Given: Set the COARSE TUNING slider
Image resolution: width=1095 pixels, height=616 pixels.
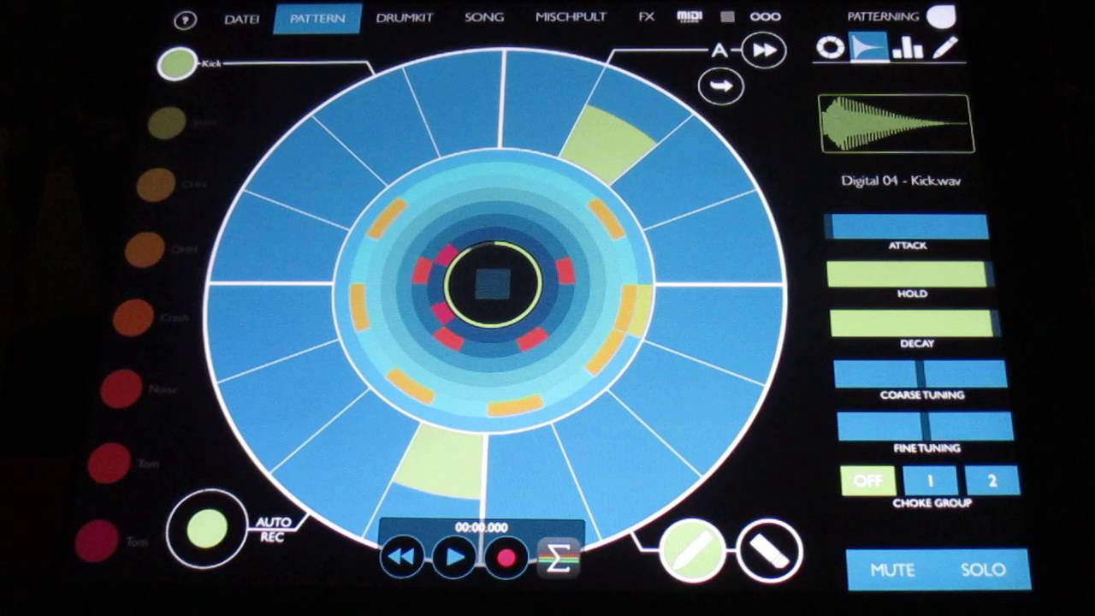Looking at the screenshot, I should click(920, 374).
